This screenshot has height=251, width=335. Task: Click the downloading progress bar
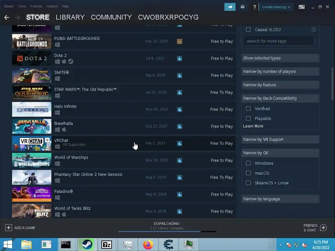coord(167,231)
